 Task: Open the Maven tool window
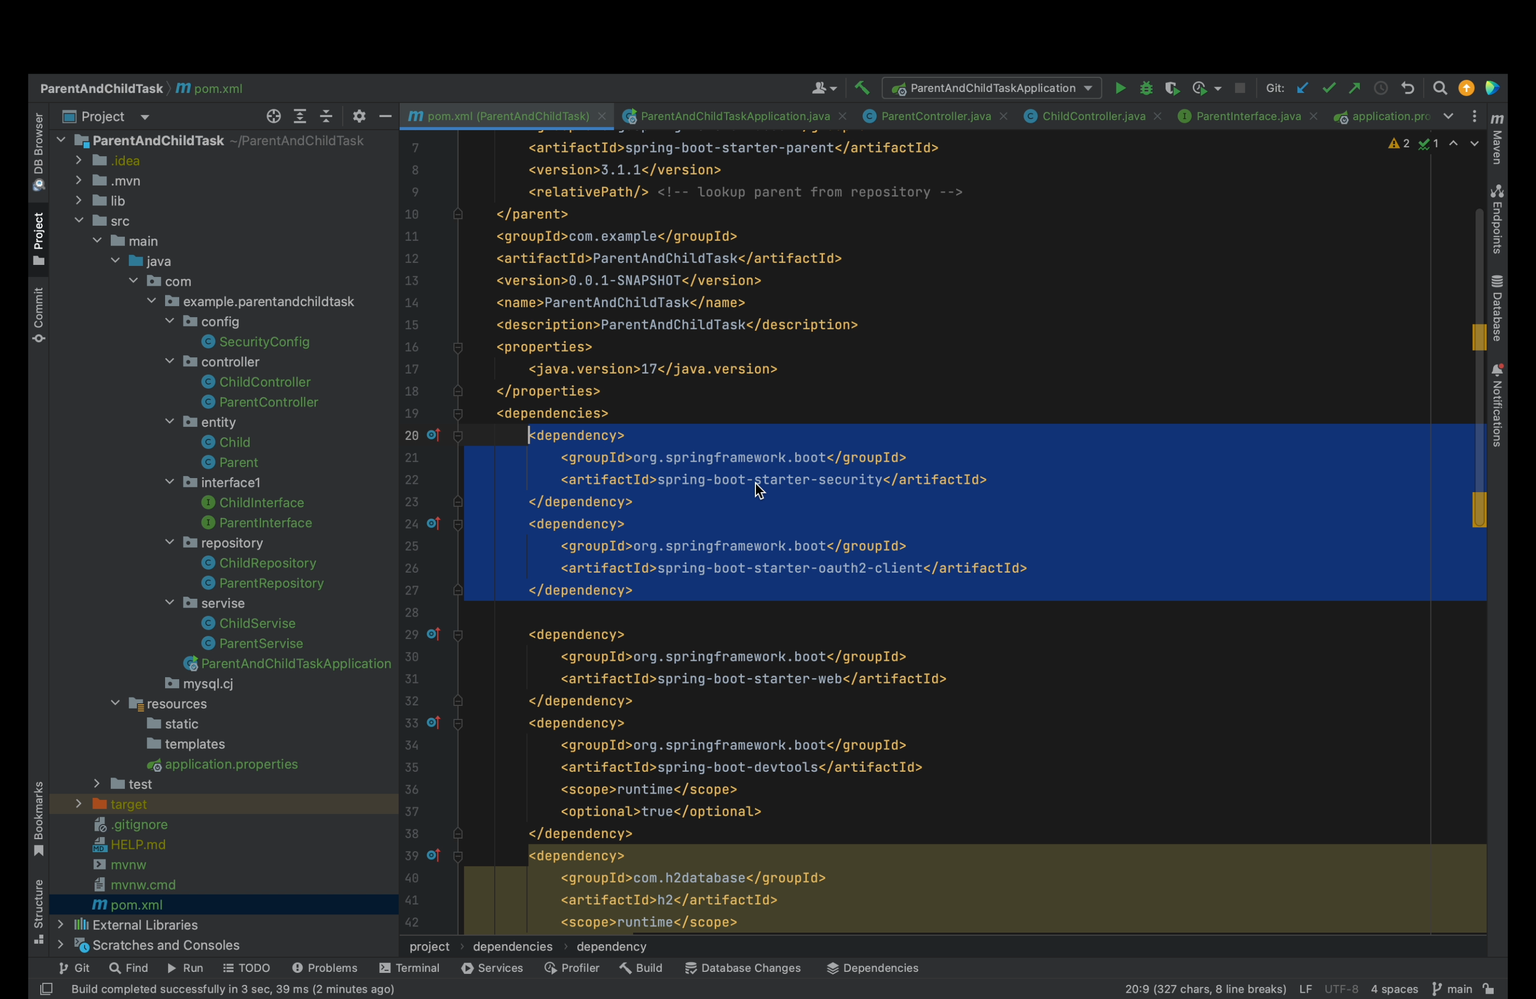[x=1497, y=140]
